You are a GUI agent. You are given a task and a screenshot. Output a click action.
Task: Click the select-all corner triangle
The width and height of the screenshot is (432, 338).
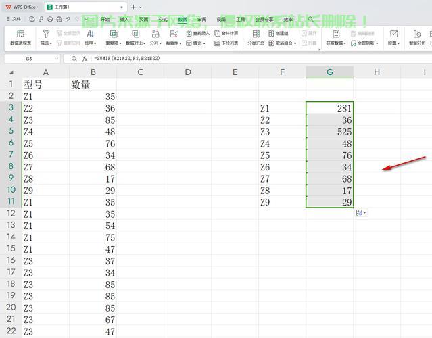[x=11, y=73]
